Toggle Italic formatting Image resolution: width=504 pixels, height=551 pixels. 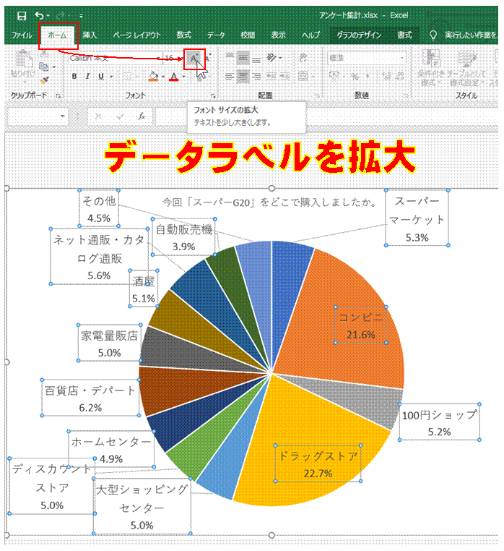tap(88, 76)
